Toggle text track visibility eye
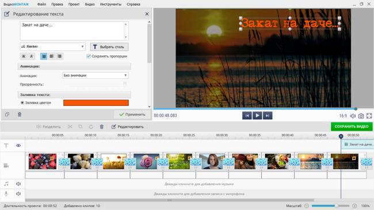Screen dimensions: 374x210 coord(18,146)
